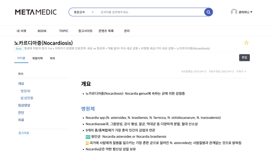Click the 개요 section heading
The image size is (272, 158).
(x=86, y=84)
